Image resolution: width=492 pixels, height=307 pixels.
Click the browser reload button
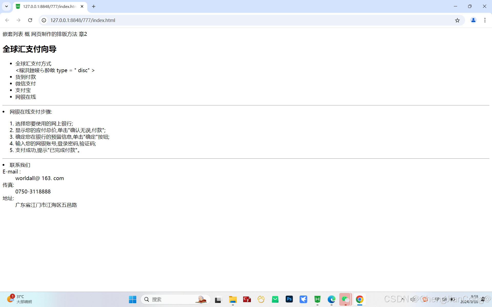tap(30, 20)
